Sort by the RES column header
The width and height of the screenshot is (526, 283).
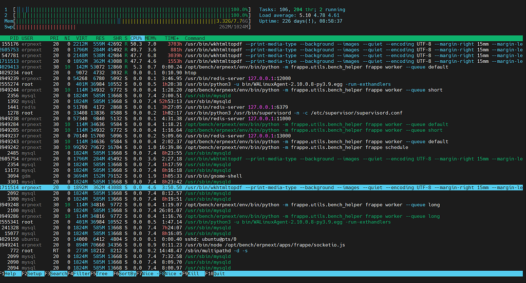(x=100, y=38)
